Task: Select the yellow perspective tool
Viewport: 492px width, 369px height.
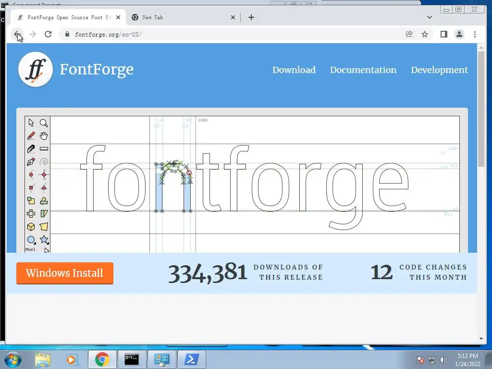Action: (44, 227)
